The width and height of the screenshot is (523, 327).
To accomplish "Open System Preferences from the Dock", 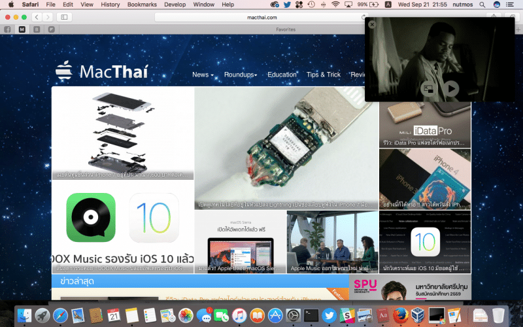I will 293,315.
